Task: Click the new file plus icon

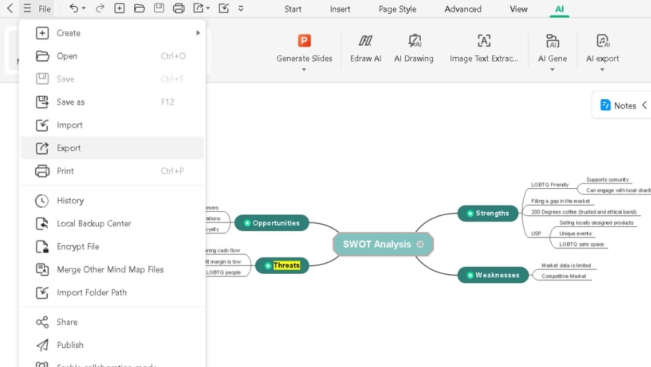Action: click(x=119, y=8)
